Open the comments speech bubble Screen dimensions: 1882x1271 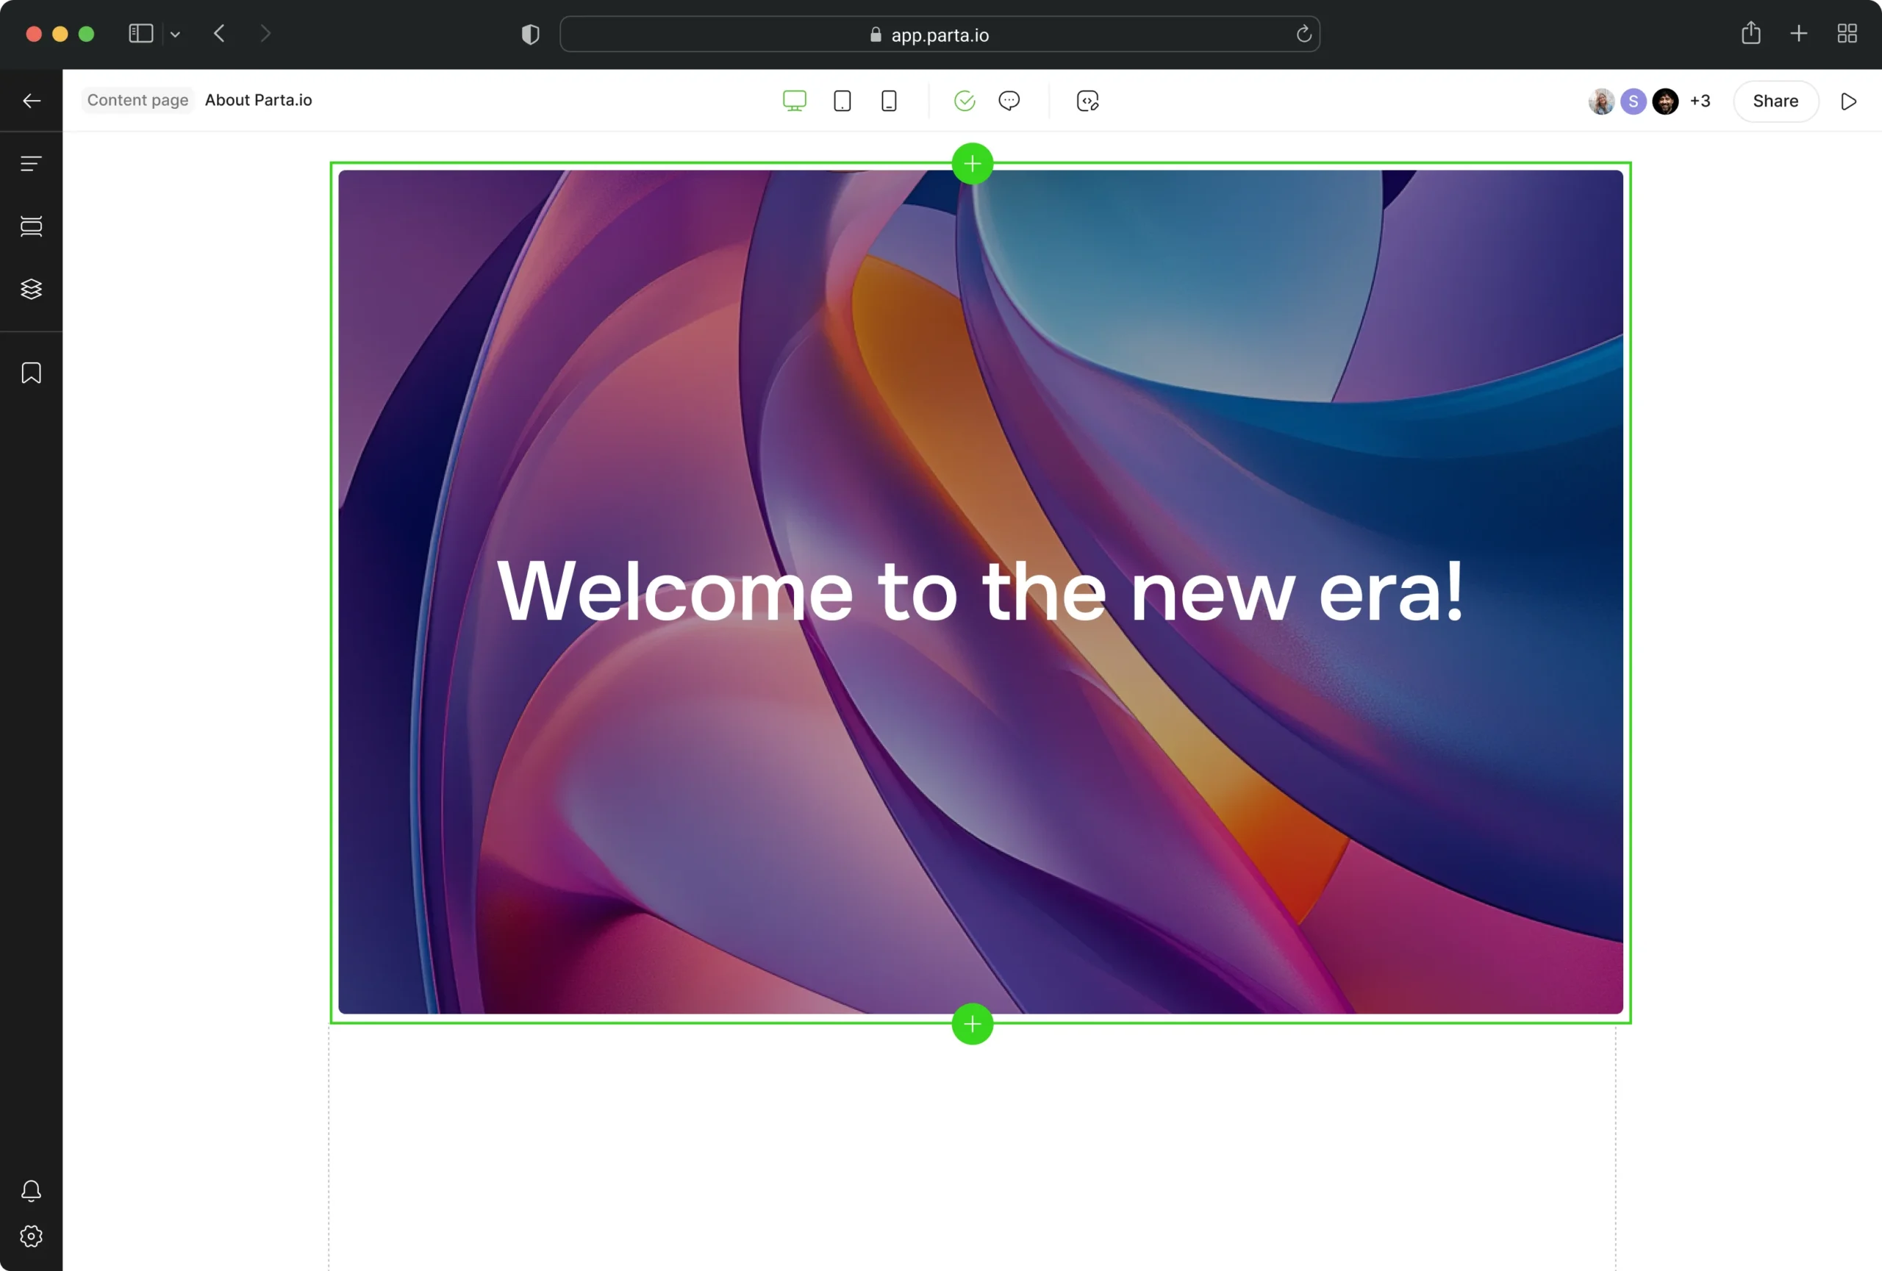point(1009,101)
